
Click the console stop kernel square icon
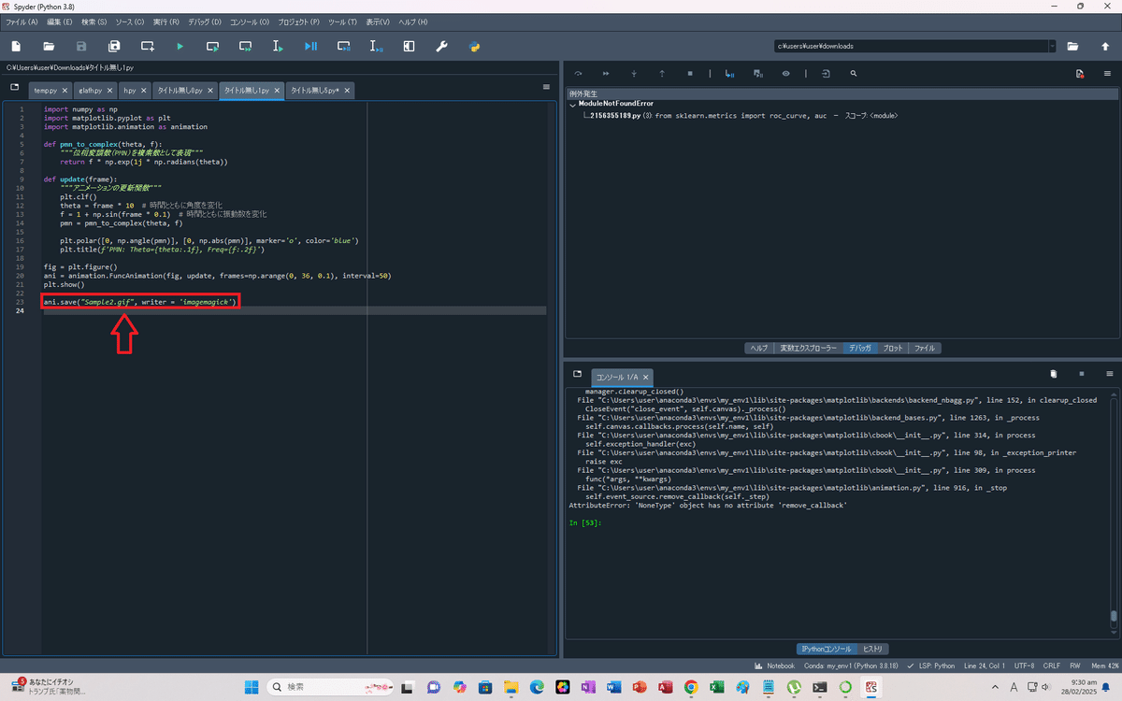[1082, 373]
